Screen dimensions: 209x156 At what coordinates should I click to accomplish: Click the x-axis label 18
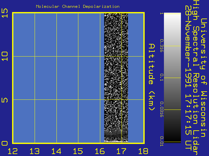click(143, 151)
